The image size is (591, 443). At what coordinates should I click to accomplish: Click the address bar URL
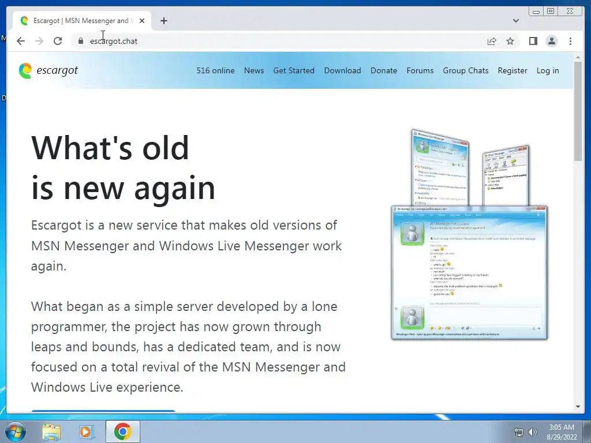pos(114,41)
